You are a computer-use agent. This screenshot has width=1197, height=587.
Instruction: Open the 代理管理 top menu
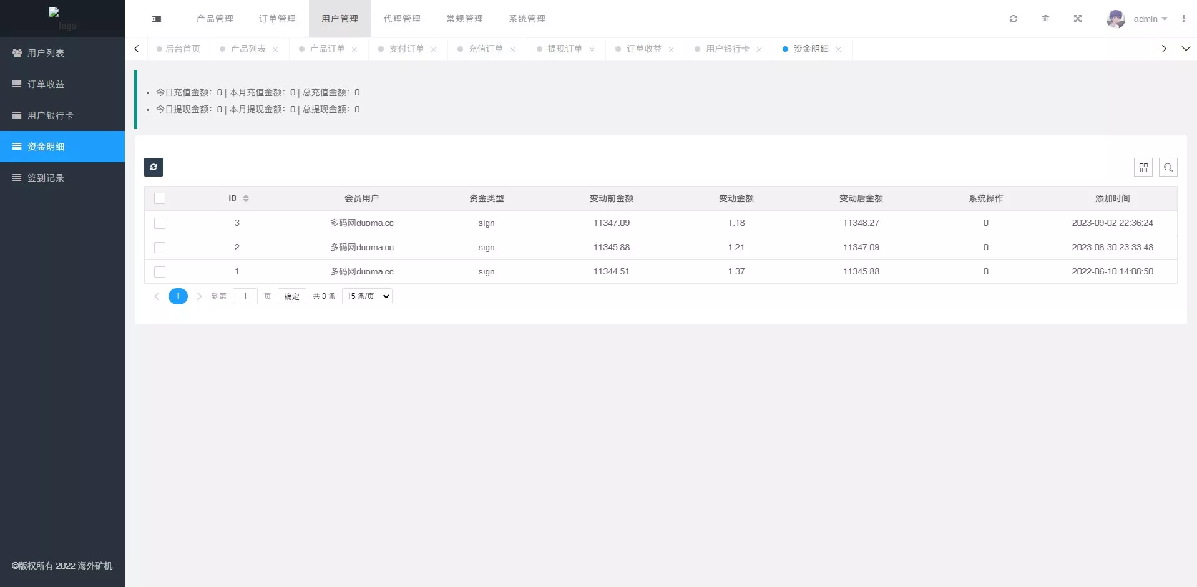pos(402,19)
